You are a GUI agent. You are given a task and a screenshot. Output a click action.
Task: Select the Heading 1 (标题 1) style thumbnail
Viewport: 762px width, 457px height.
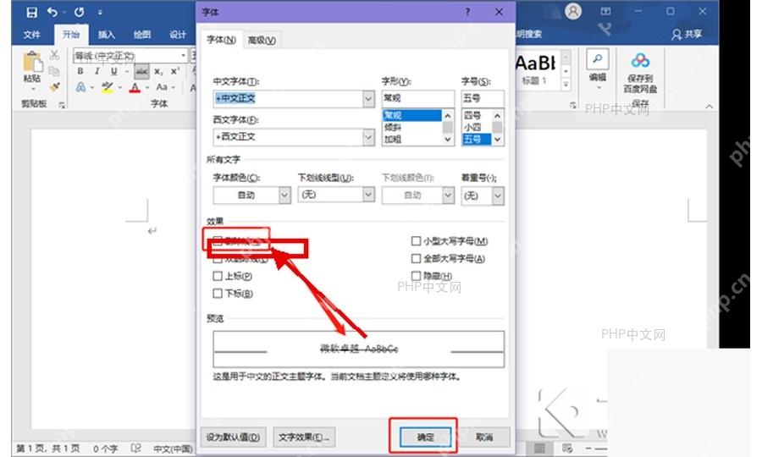point(536,69)
